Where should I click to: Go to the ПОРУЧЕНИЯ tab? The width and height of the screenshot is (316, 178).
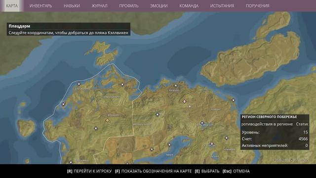(258, 6)
